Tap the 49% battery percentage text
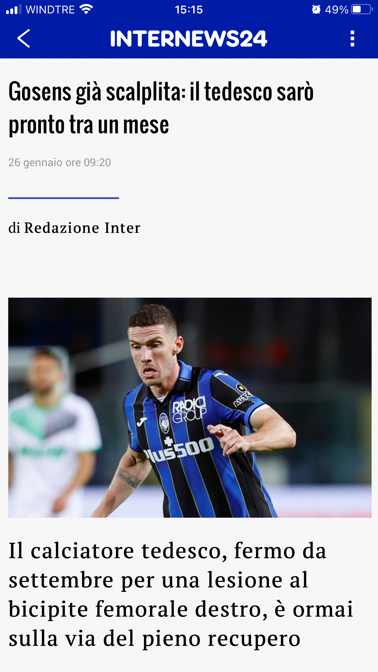Screen dimensions: 378x672 click(337, 10)
